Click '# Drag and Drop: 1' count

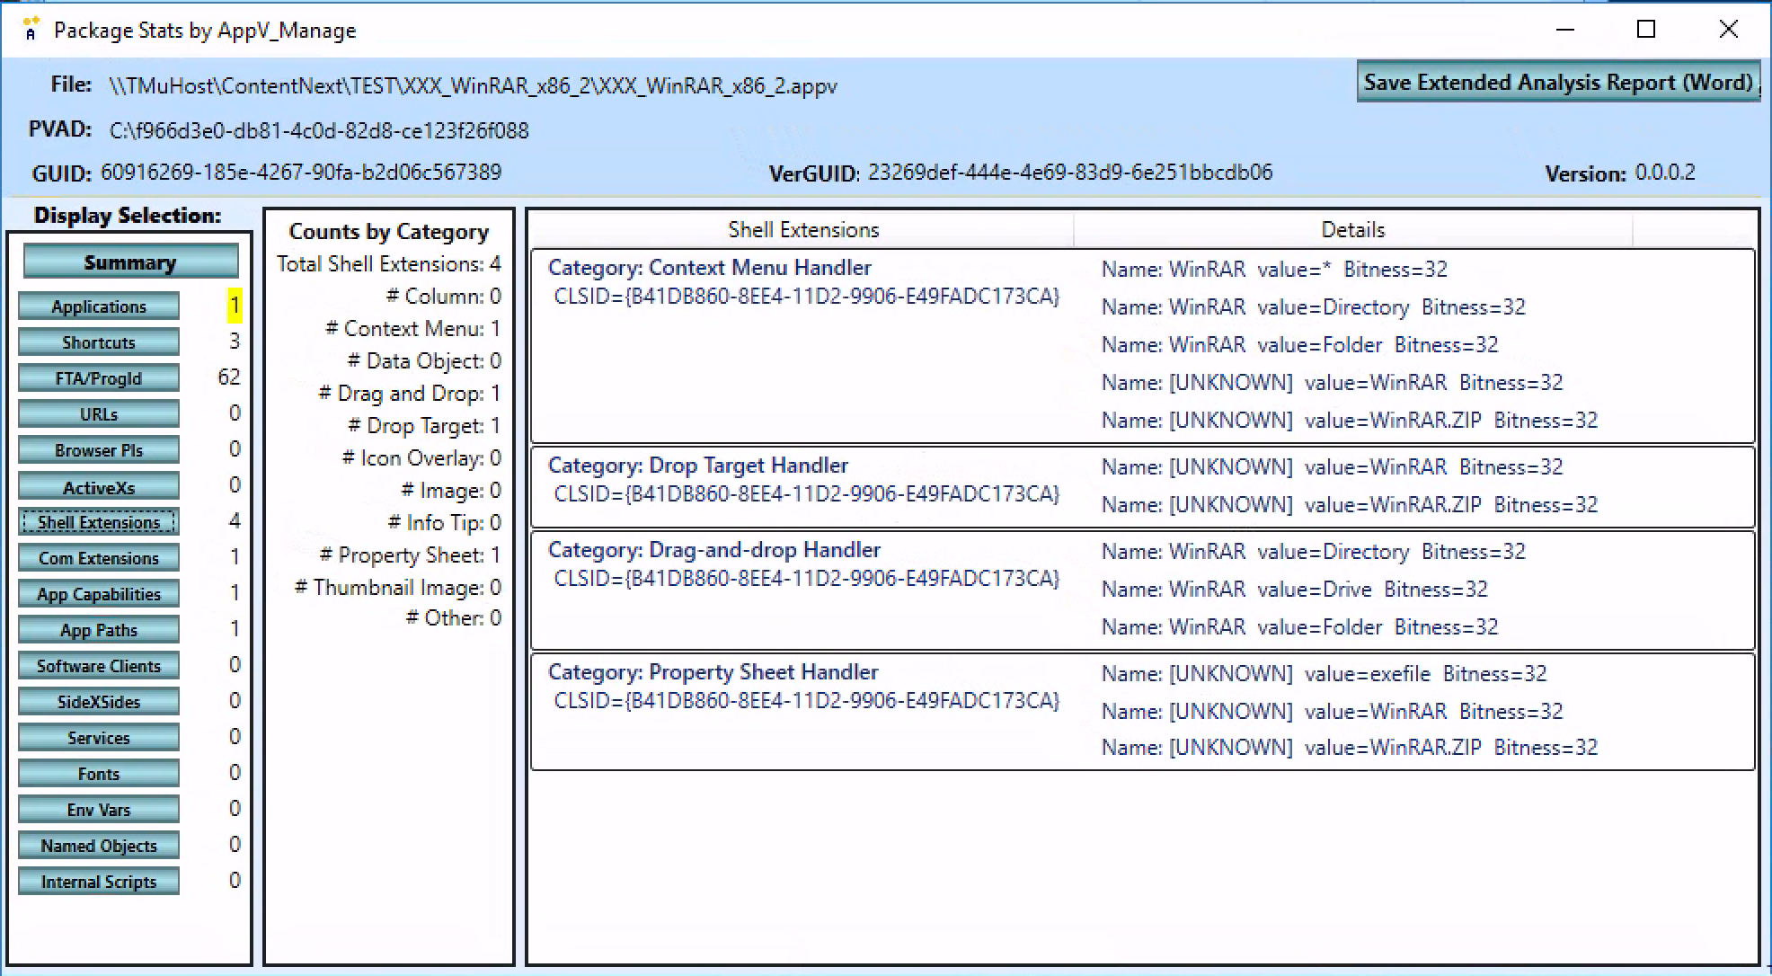pyautogui.click(x=410, y=394)
